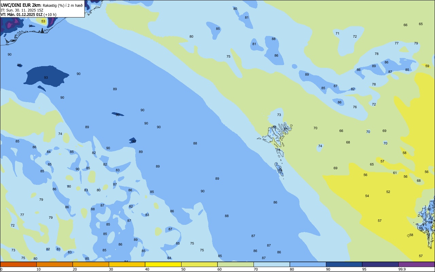Click the amber 20–30 legend swatch
Screen dimensions: 435x272
[91, 264]
